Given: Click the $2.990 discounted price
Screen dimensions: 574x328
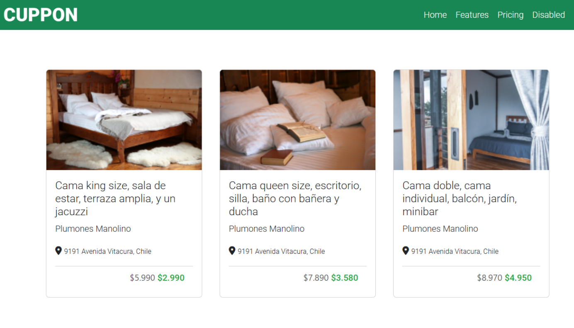Looking at the screenshot, I should click(x=171, y=278).
